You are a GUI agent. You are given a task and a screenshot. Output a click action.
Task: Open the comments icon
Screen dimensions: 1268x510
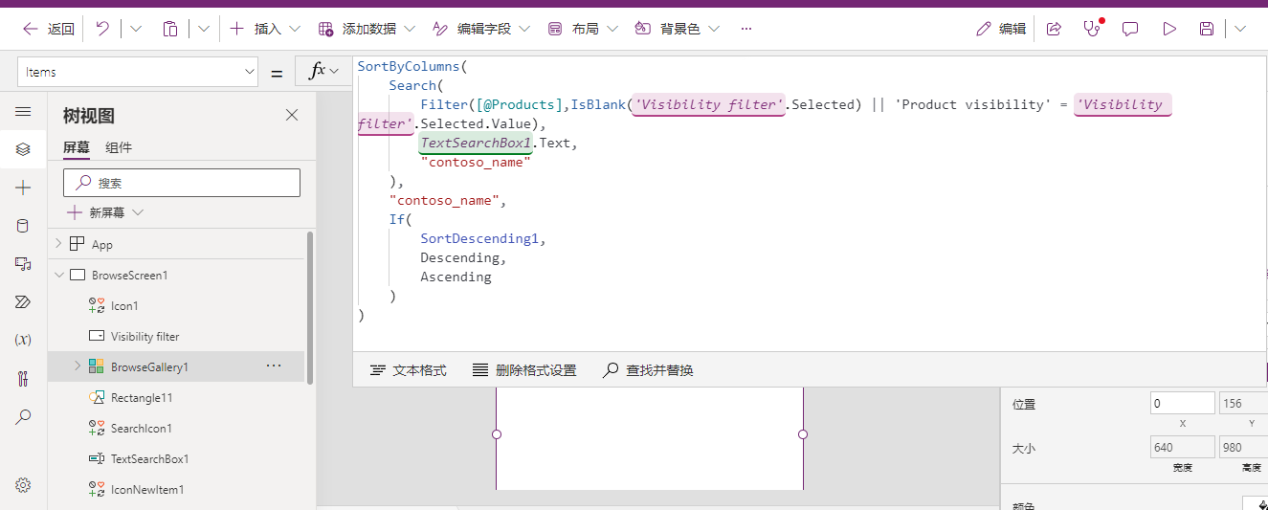(x=1130, y=29)
